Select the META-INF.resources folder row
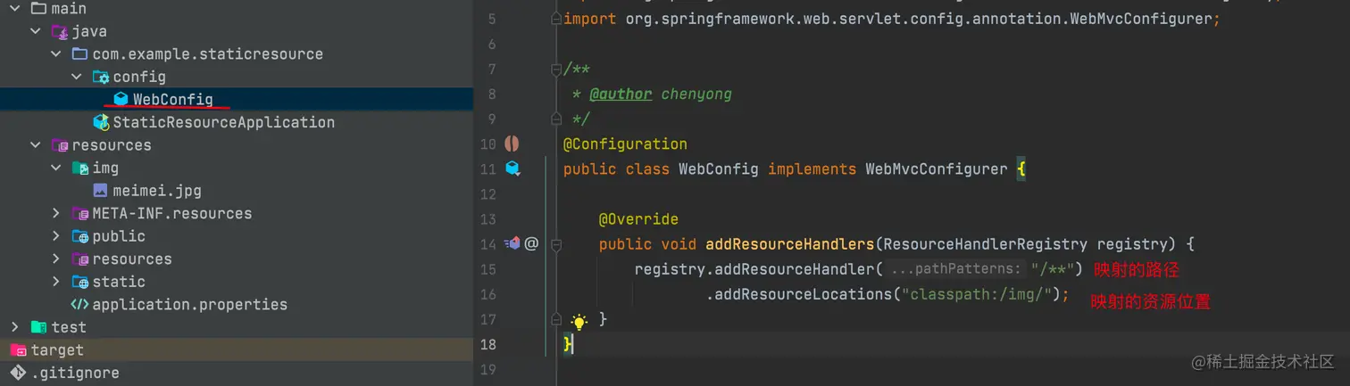The height and width of the screenshot is (386, 1350). click(x=237, y=213)
